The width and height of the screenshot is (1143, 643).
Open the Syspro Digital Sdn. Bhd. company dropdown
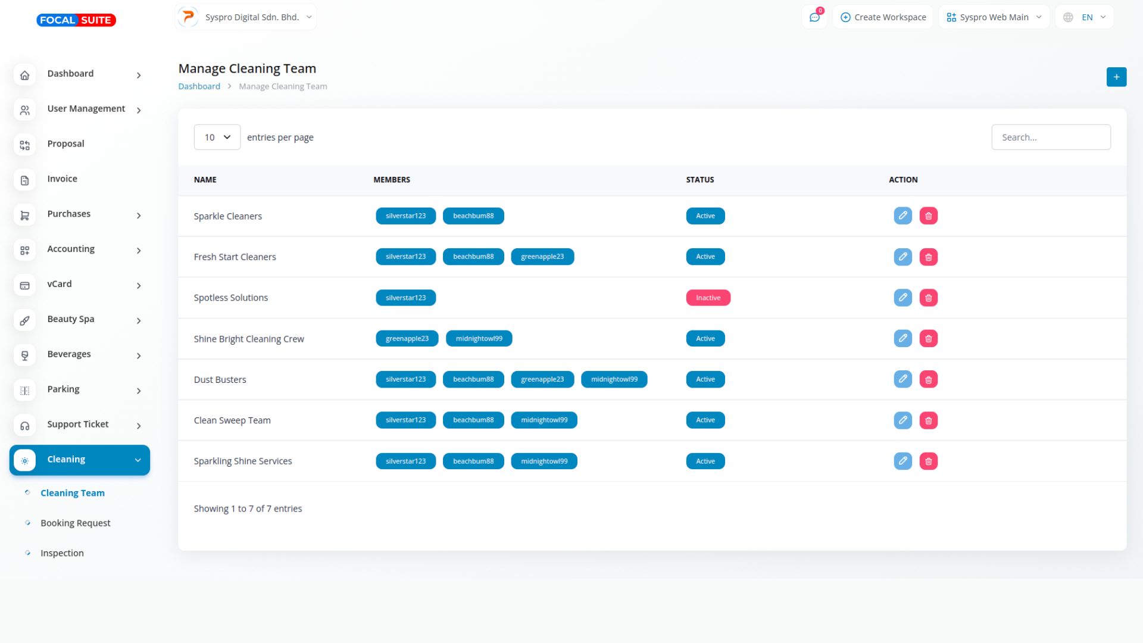pos(246,17)
